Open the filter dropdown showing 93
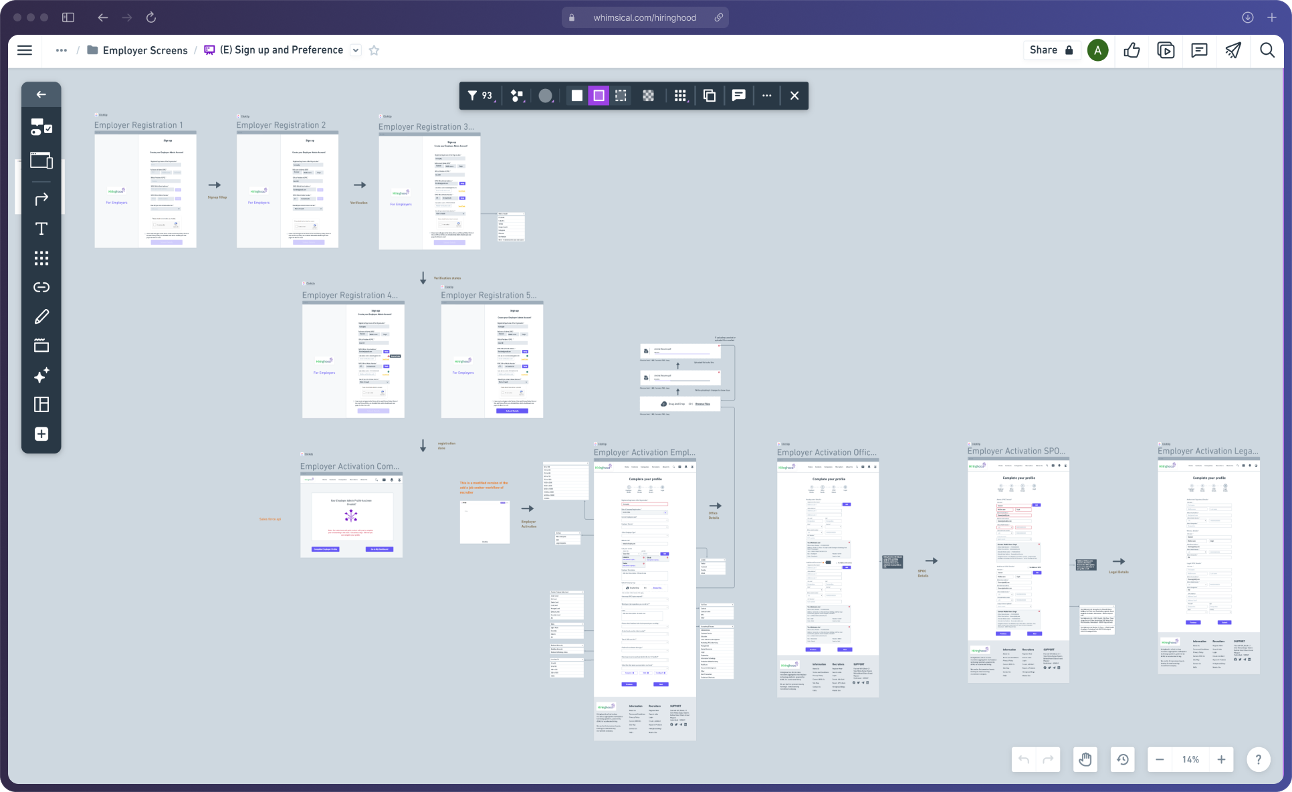This screenshot has height=792, width=1292. coord(480,96)
